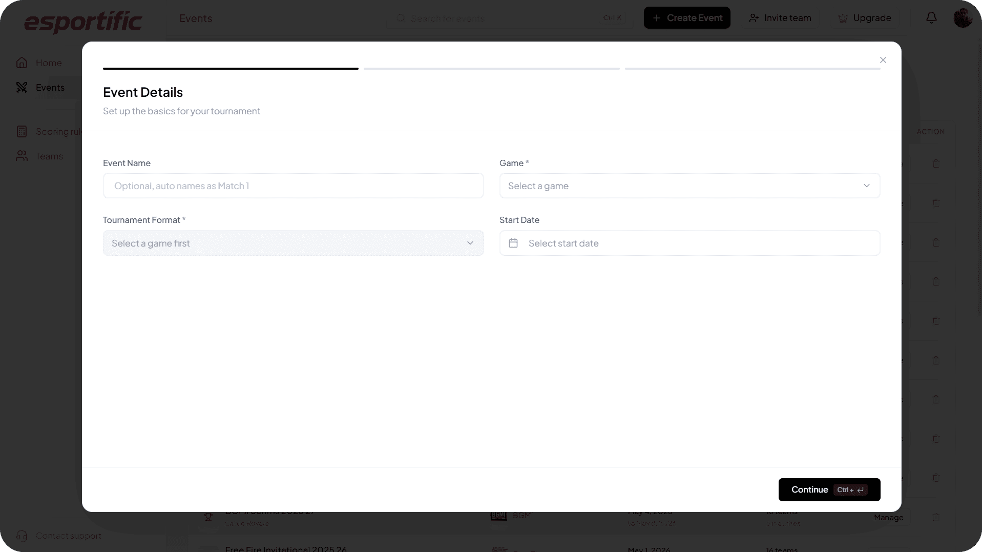Click the plus icon on Create Event

click(x=656, y=18)
